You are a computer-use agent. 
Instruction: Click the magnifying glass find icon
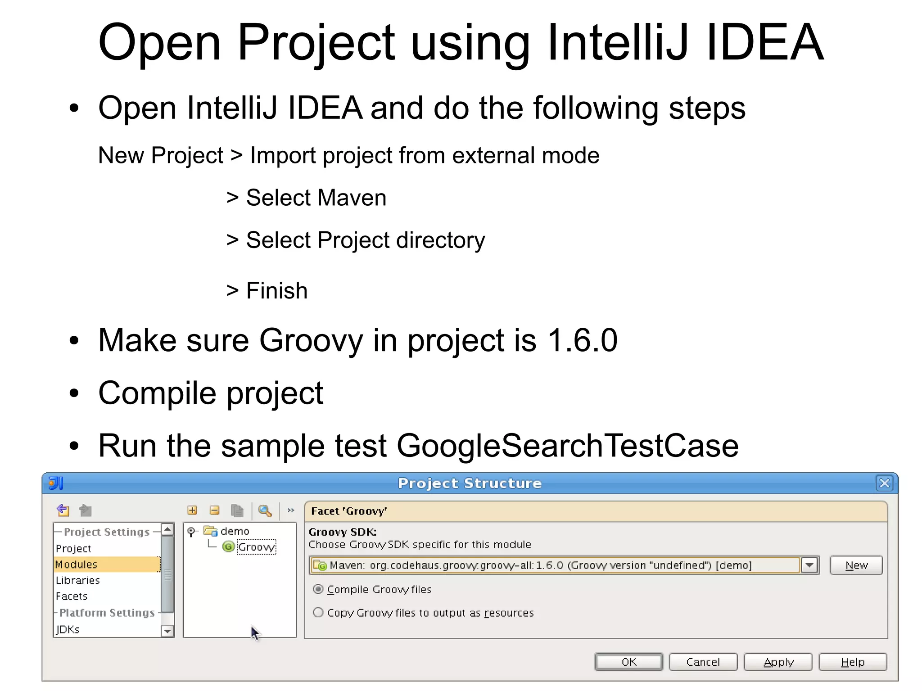[x=265, y=510]
